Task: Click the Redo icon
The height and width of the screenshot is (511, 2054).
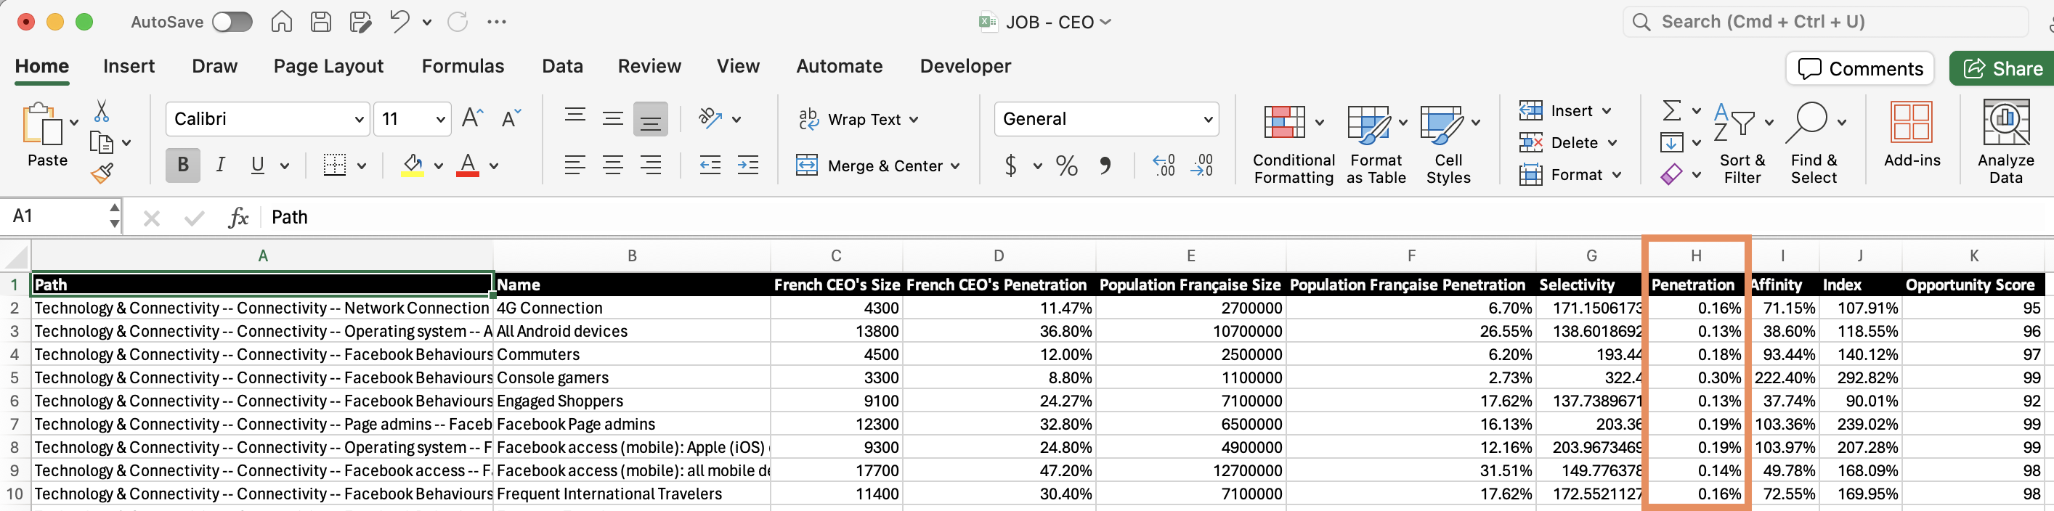Action: pyautogui.click(x=458, y=22)
